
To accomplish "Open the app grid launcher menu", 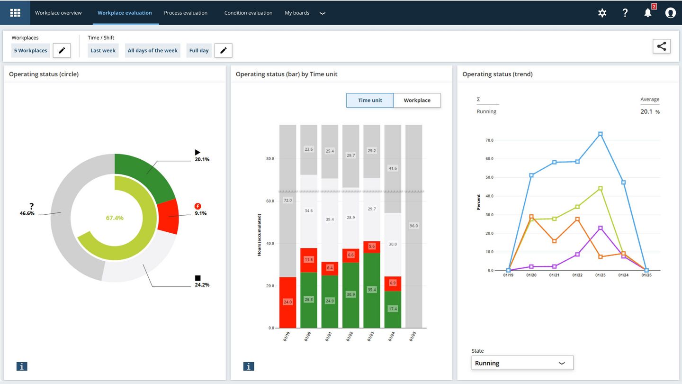I will (x=15, y=13).
